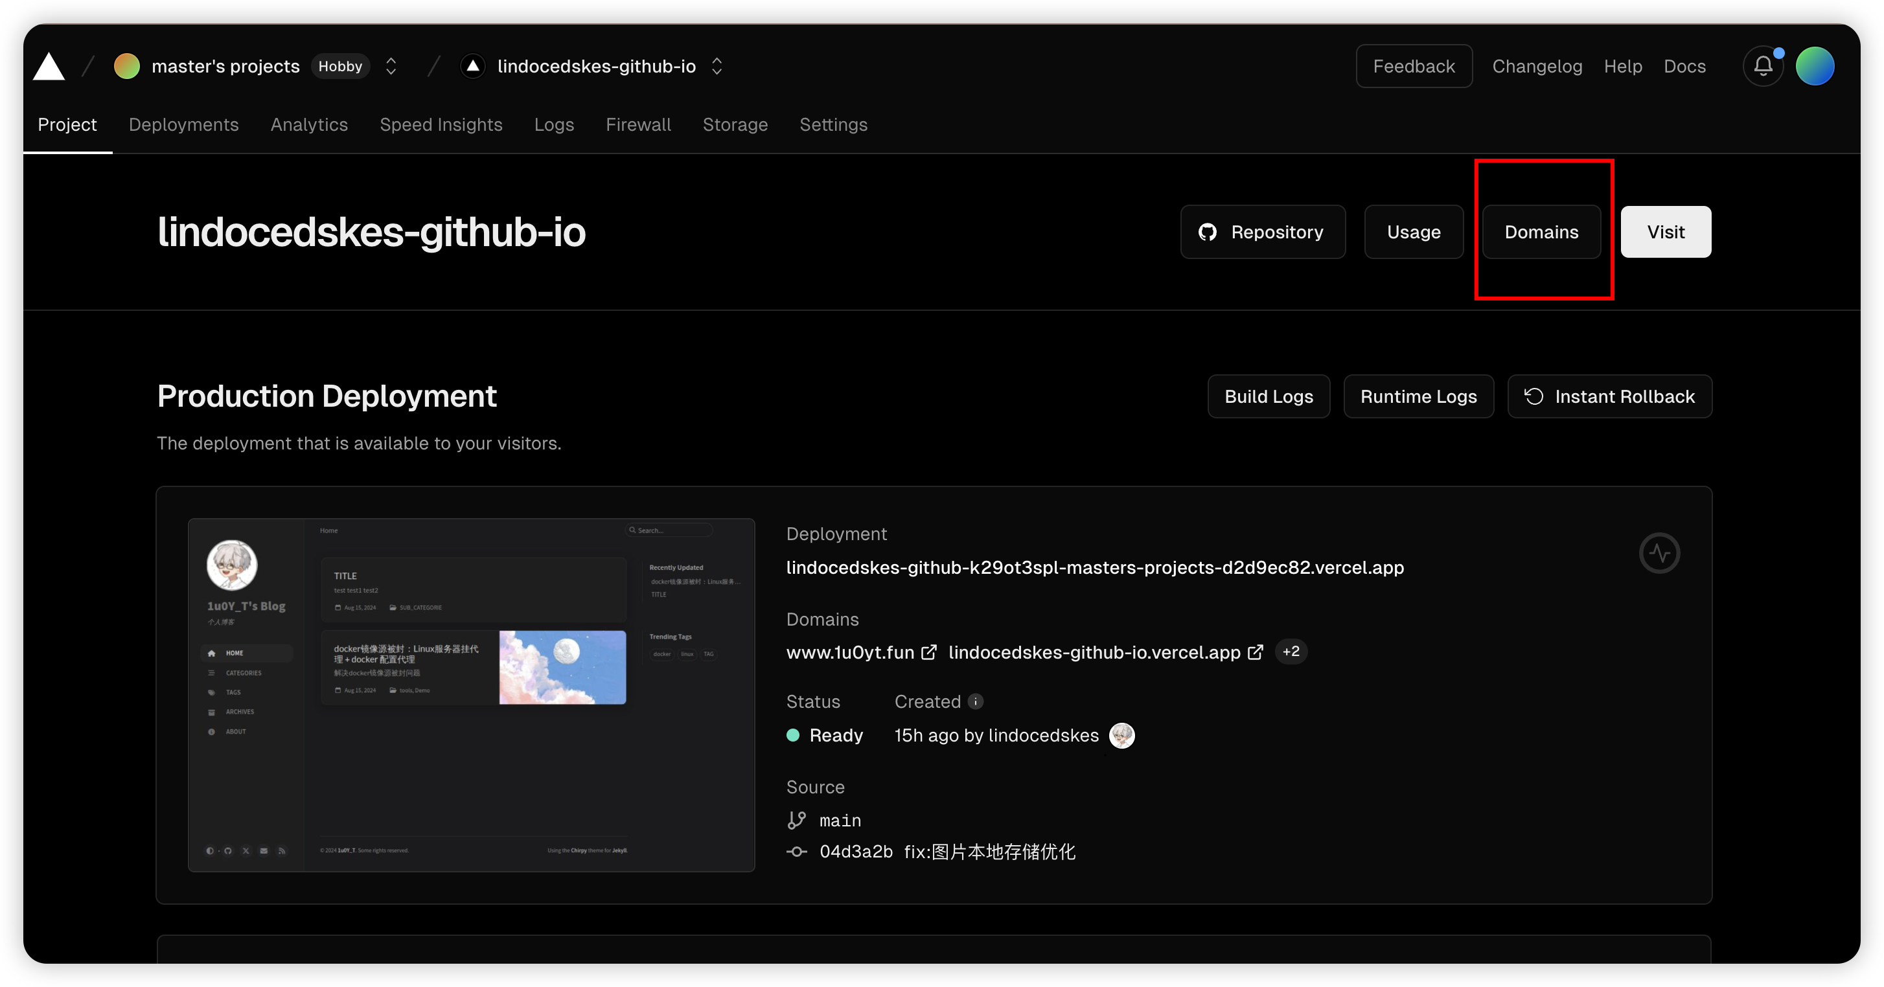Open external link icon for www.1u0yt.fun
The image size is (1884, 987).
click(929, 652)
